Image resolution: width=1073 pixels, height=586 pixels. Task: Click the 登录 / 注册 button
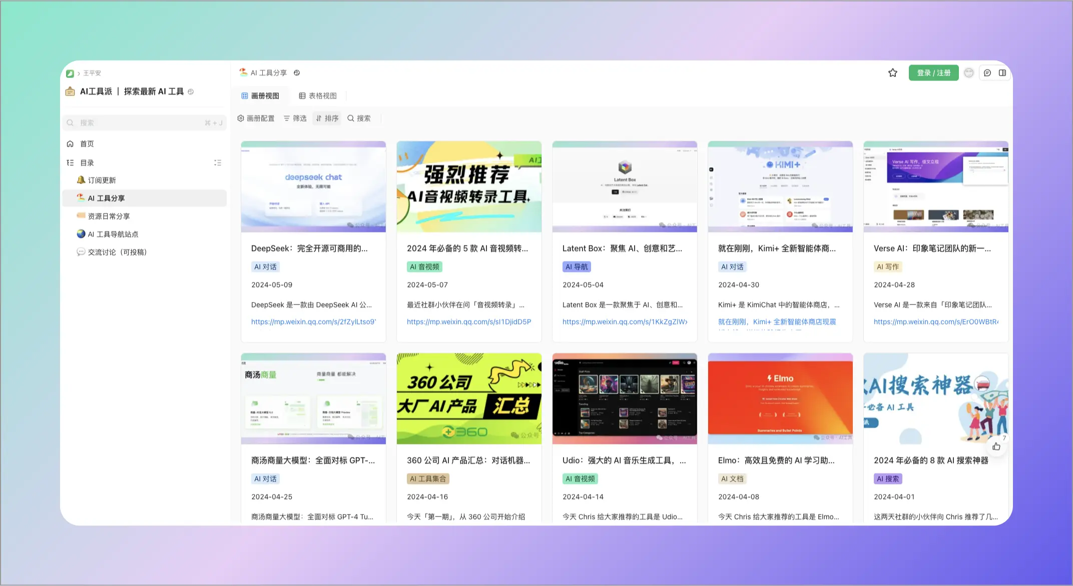click(x=933, y=73)
